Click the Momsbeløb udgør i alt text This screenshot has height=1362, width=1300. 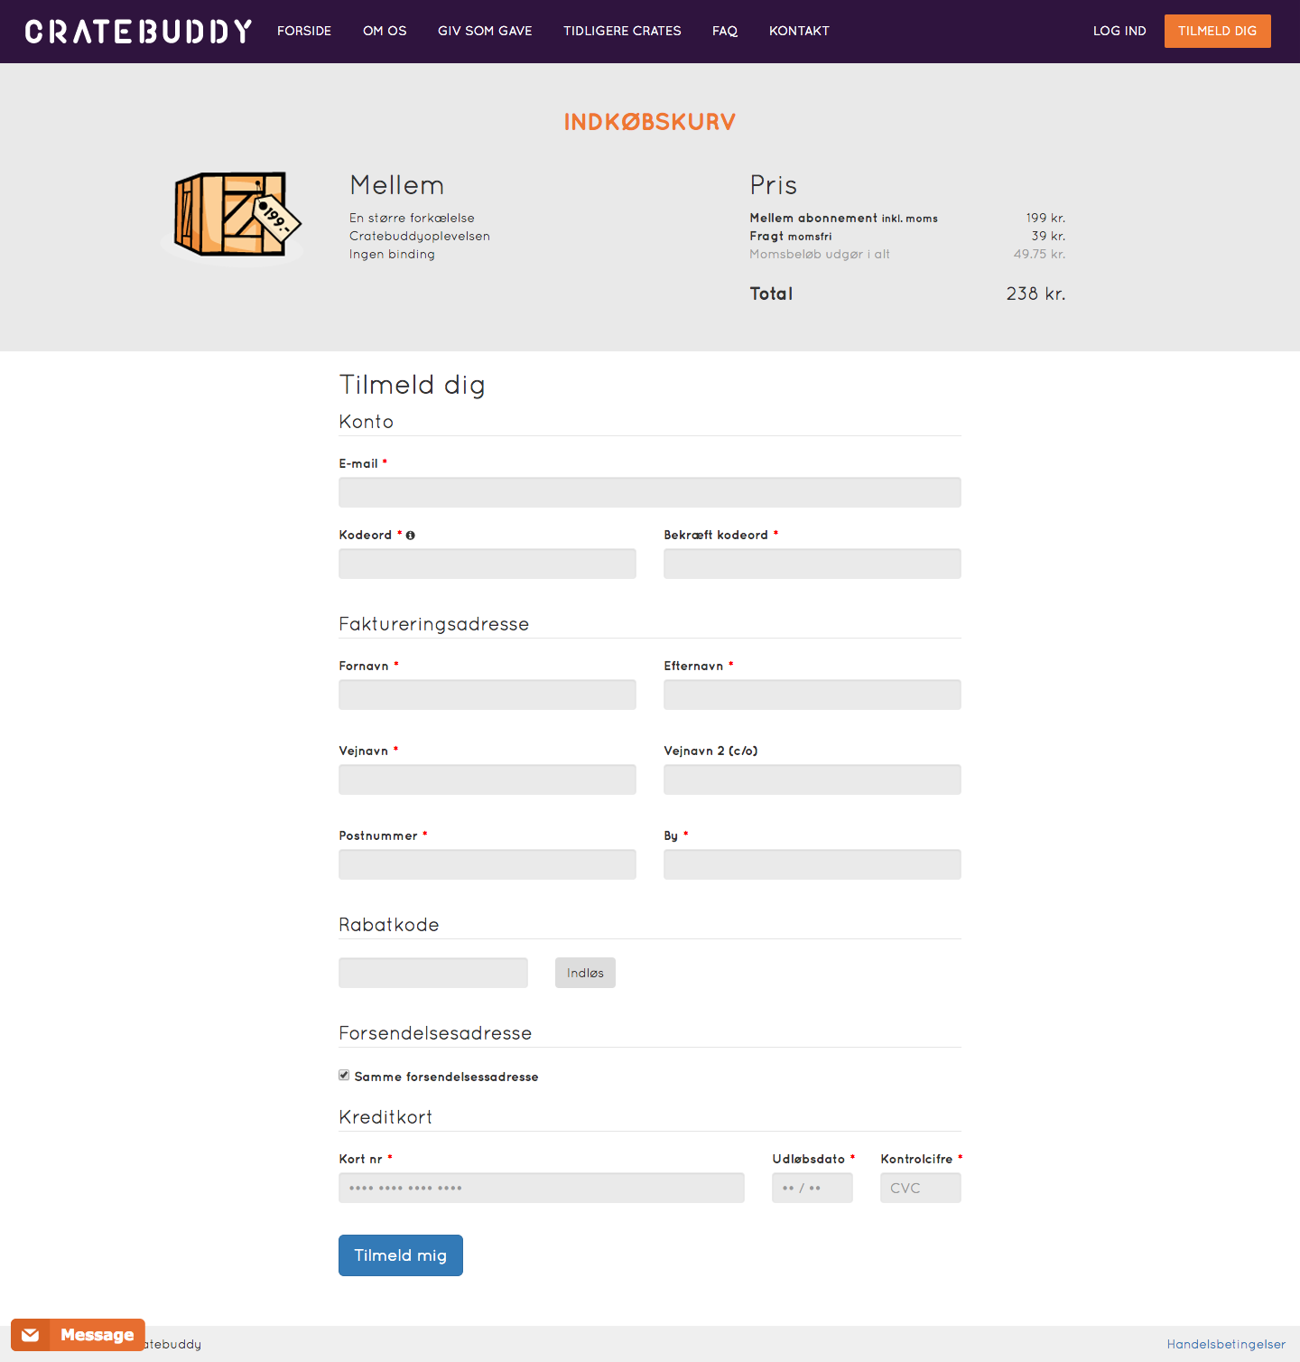point(820,254)
